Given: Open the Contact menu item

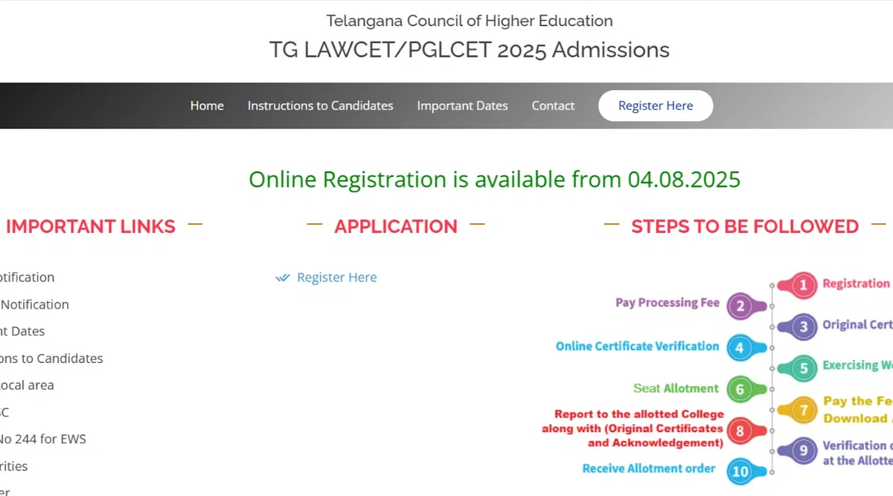Looking at the screenshot, I should pos(553,106).
